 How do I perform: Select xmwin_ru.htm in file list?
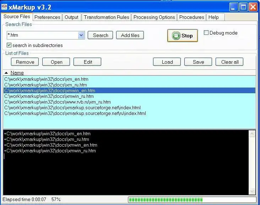tap(129, 96)
